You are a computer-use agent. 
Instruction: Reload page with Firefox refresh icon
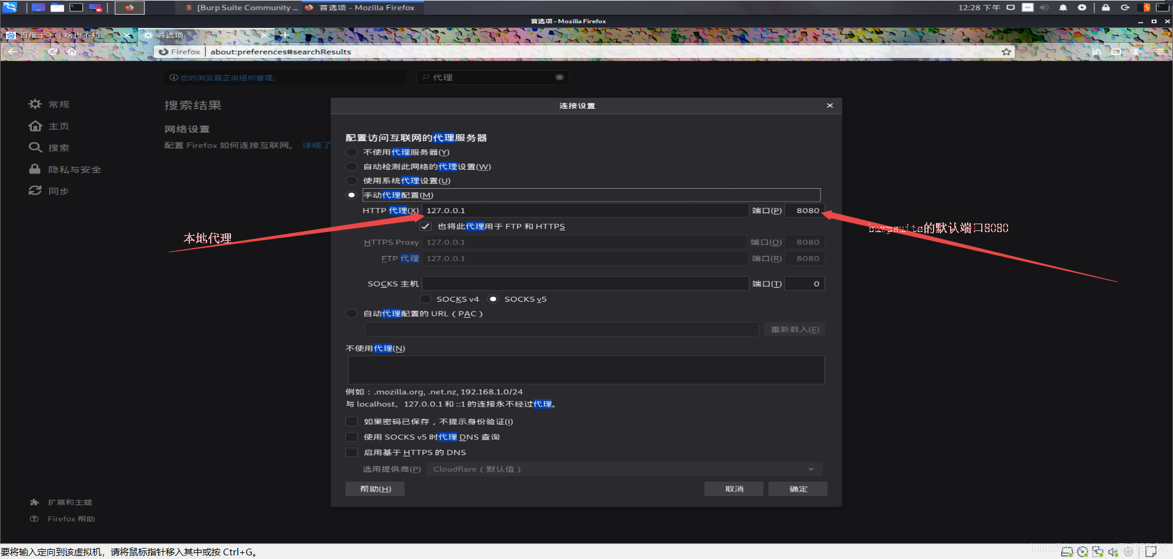[x=53, y=51]
